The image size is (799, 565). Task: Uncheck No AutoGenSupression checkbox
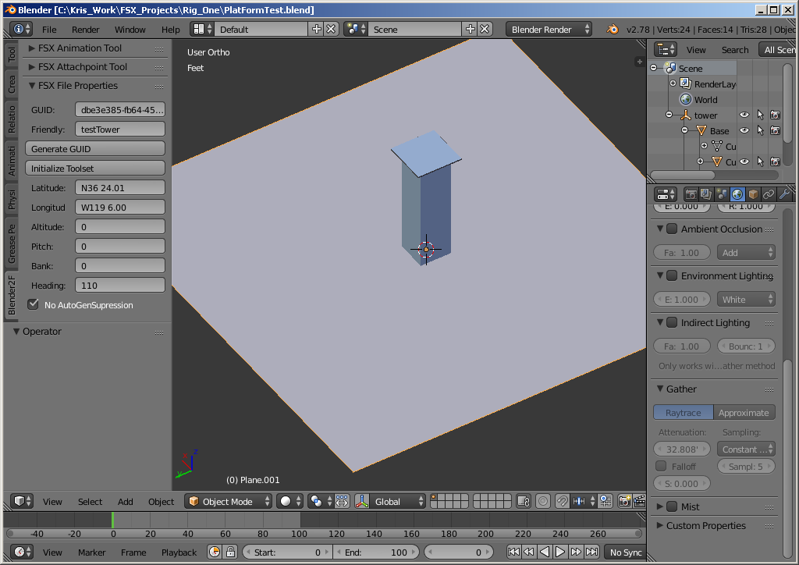(x=33, y=304)
